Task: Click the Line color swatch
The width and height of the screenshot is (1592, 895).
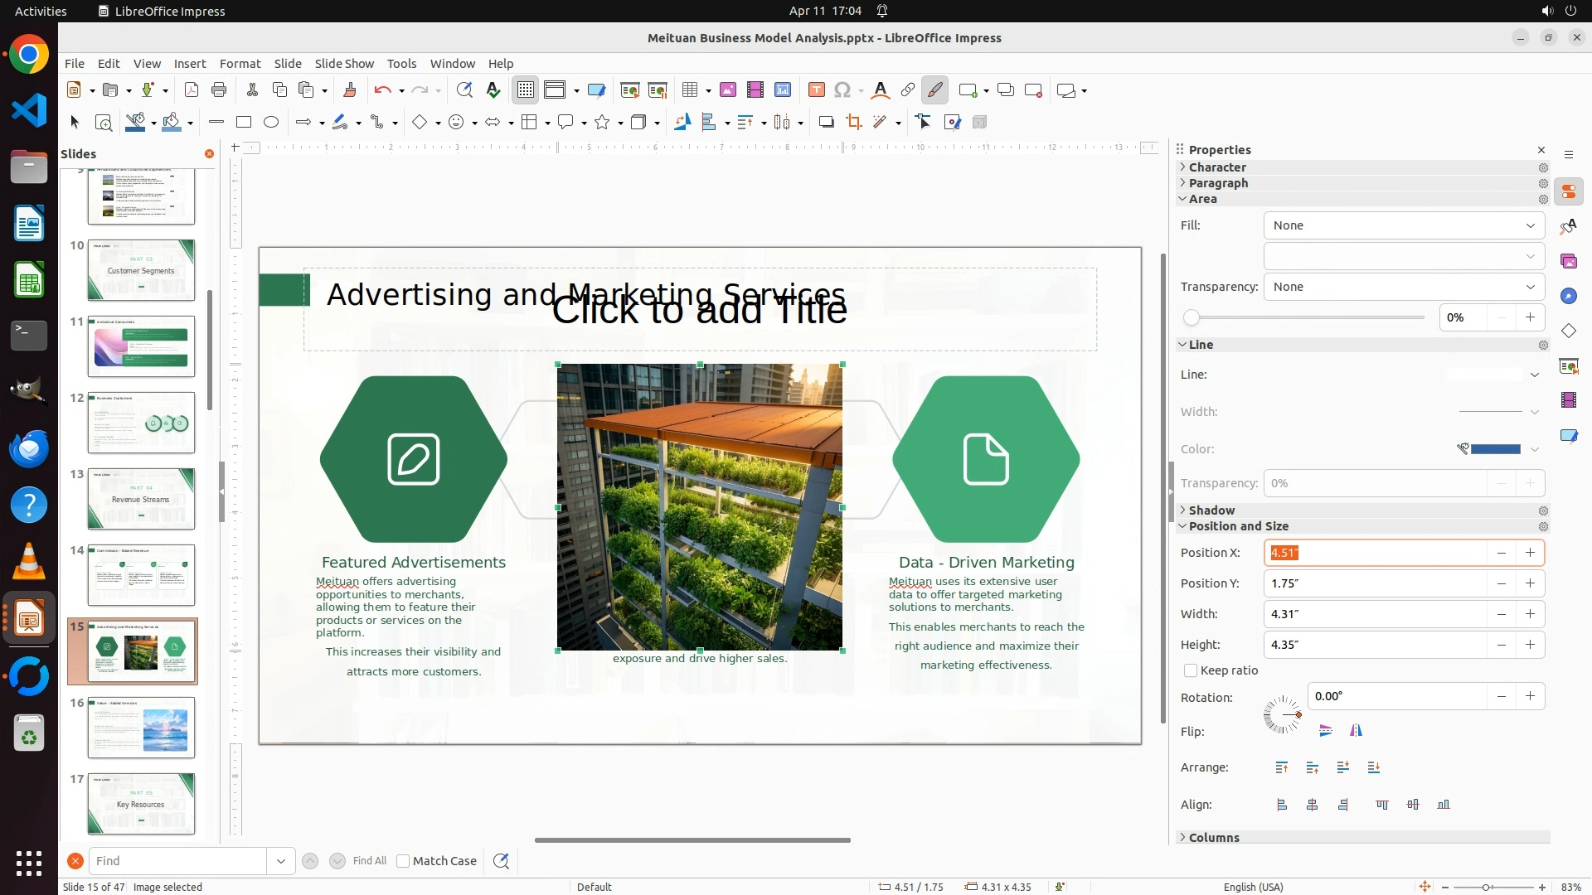Action: point(1494,449)
